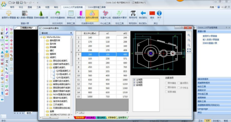Expand the 机械零件相关 side panel section
Image resolution: width=231 pixels, height=122 pixels.
click(214, 83)
